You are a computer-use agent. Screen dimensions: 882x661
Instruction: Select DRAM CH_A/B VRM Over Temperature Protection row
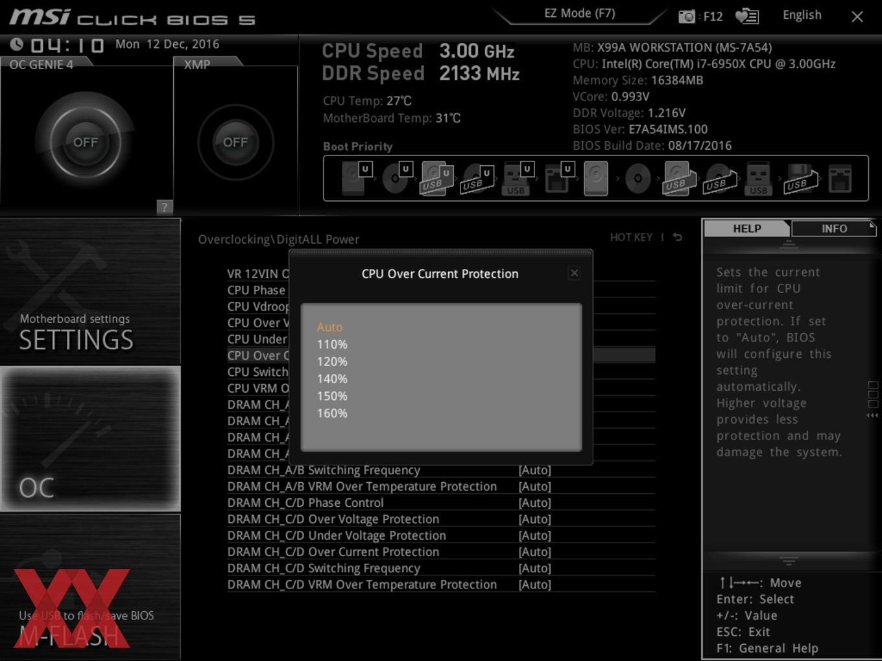[x=441, y=486]
